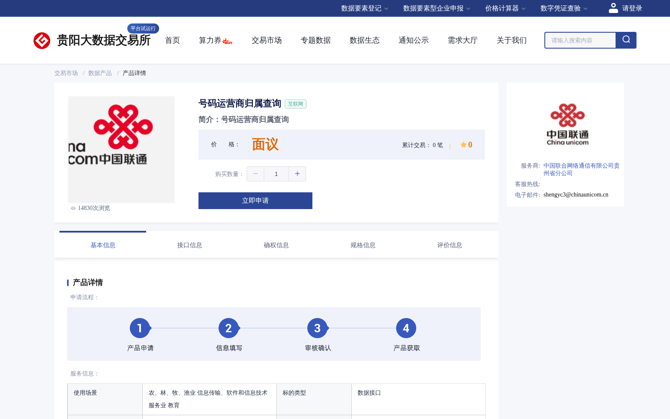Image resolution: width=670 pixels, height=419 pixels.
Task: Open the 通知公示 nav item
Action: [414, 40]
